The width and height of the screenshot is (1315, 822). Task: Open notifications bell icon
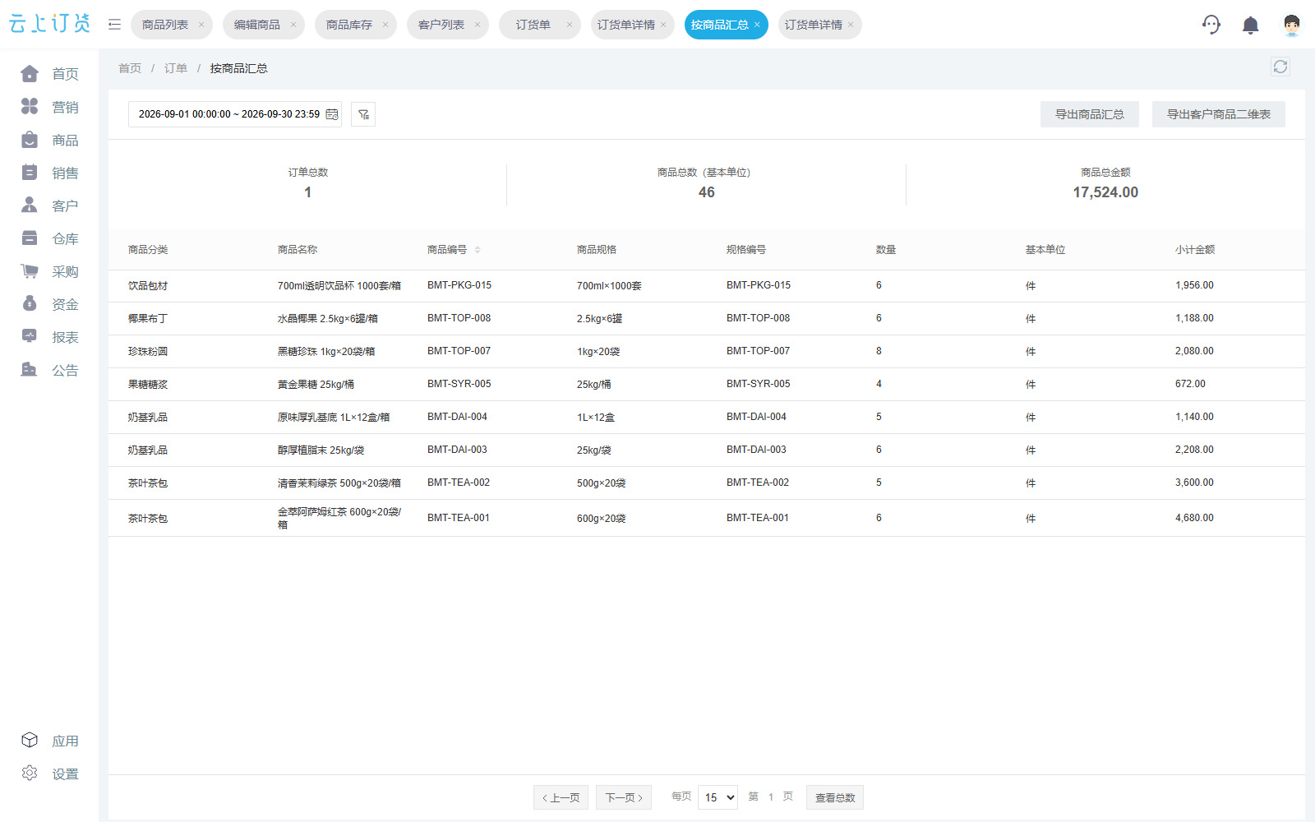(1250, 25)
